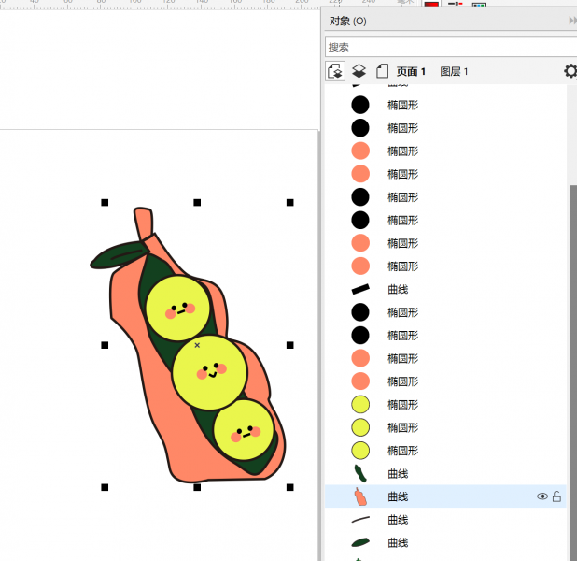Open the Objects panel gear settings
This screenshot has width=577, height=561.
point(570,71)
